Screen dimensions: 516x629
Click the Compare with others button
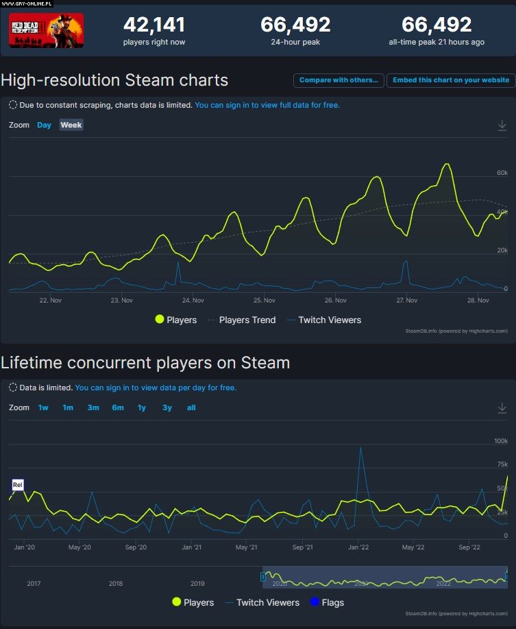point(339,80)
